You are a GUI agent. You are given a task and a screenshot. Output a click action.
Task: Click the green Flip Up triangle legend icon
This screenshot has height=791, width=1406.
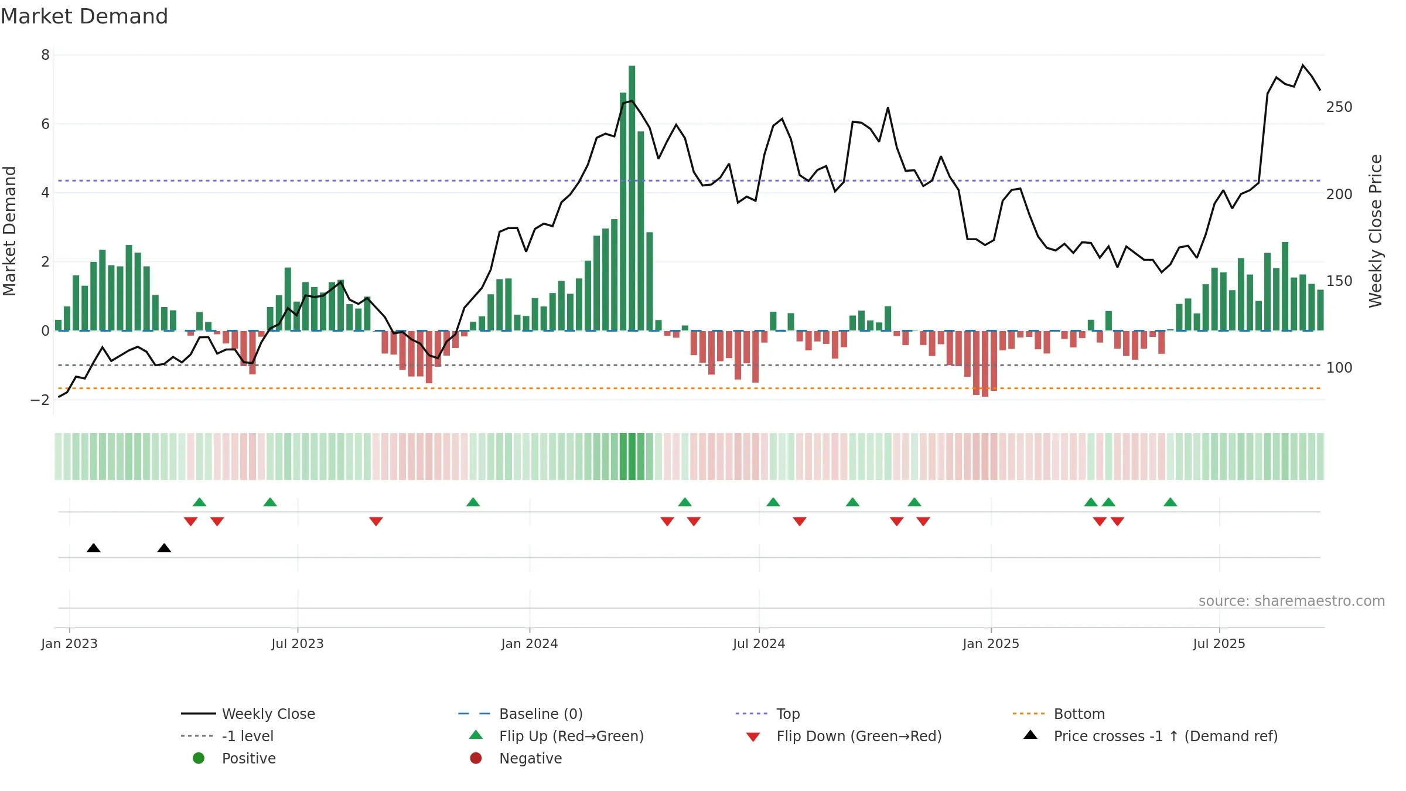click(x=476, y=735)
